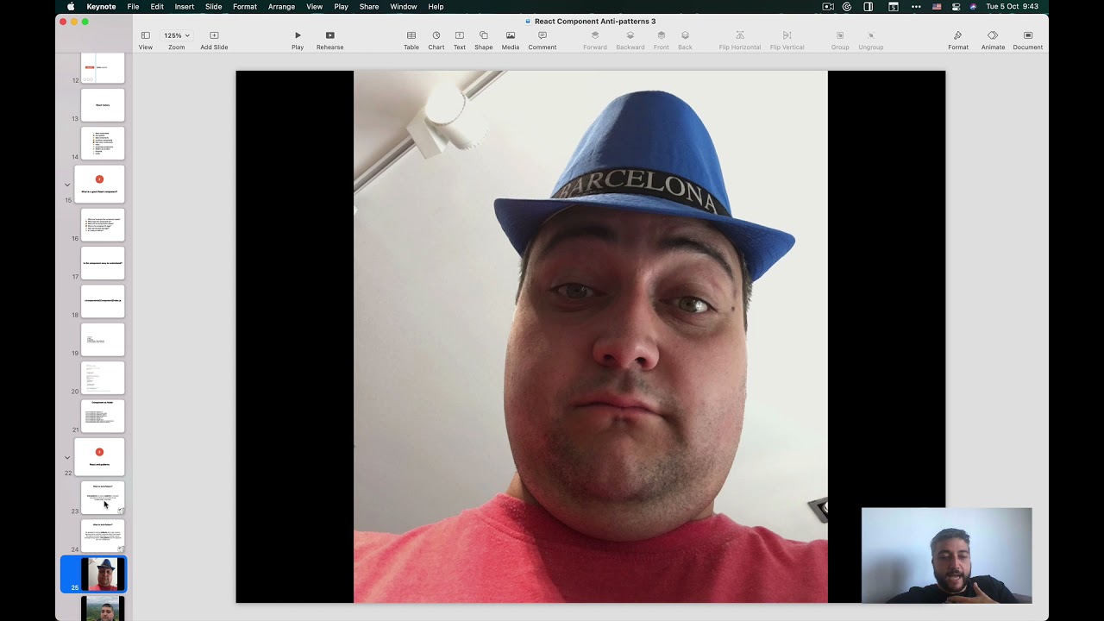
Task: Select slide 13 thumbnail
Action: [x=103, y=105]
